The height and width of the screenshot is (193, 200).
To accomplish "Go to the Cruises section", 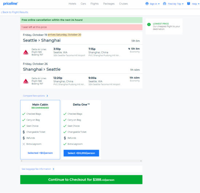I will (123, 4).
